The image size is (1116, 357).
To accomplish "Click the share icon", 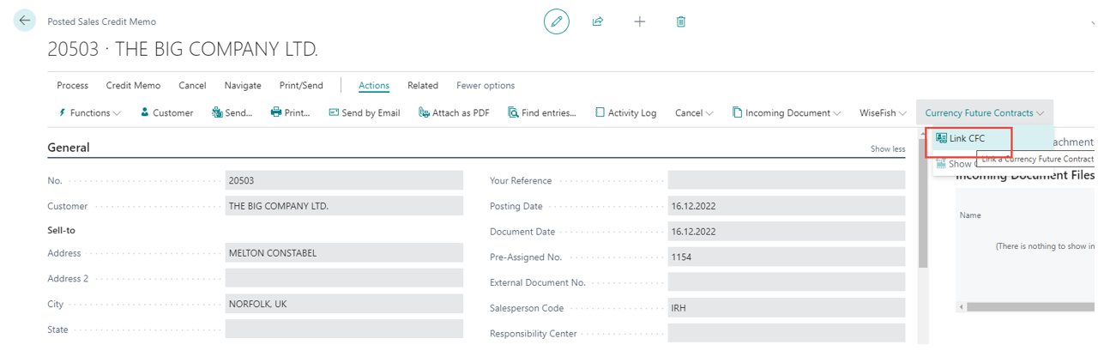I will [598, 21].
